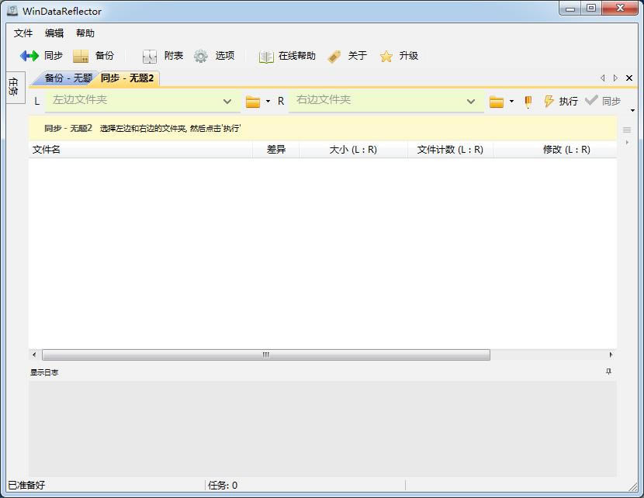Open the left folder path dropdown chevron

(227, 102)
